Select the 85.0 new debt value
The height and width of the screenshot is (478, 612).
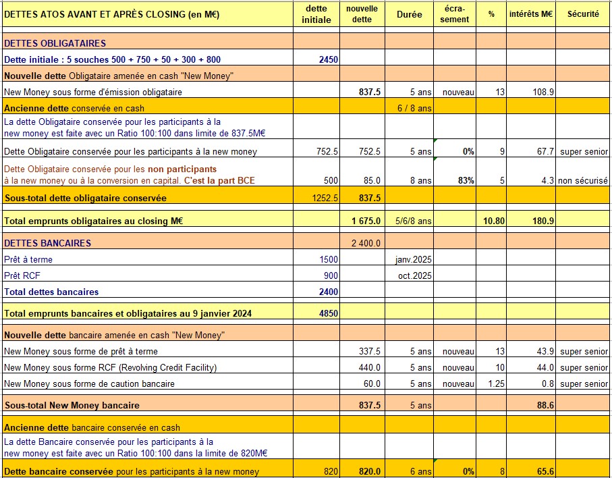[x=372, y=180]
